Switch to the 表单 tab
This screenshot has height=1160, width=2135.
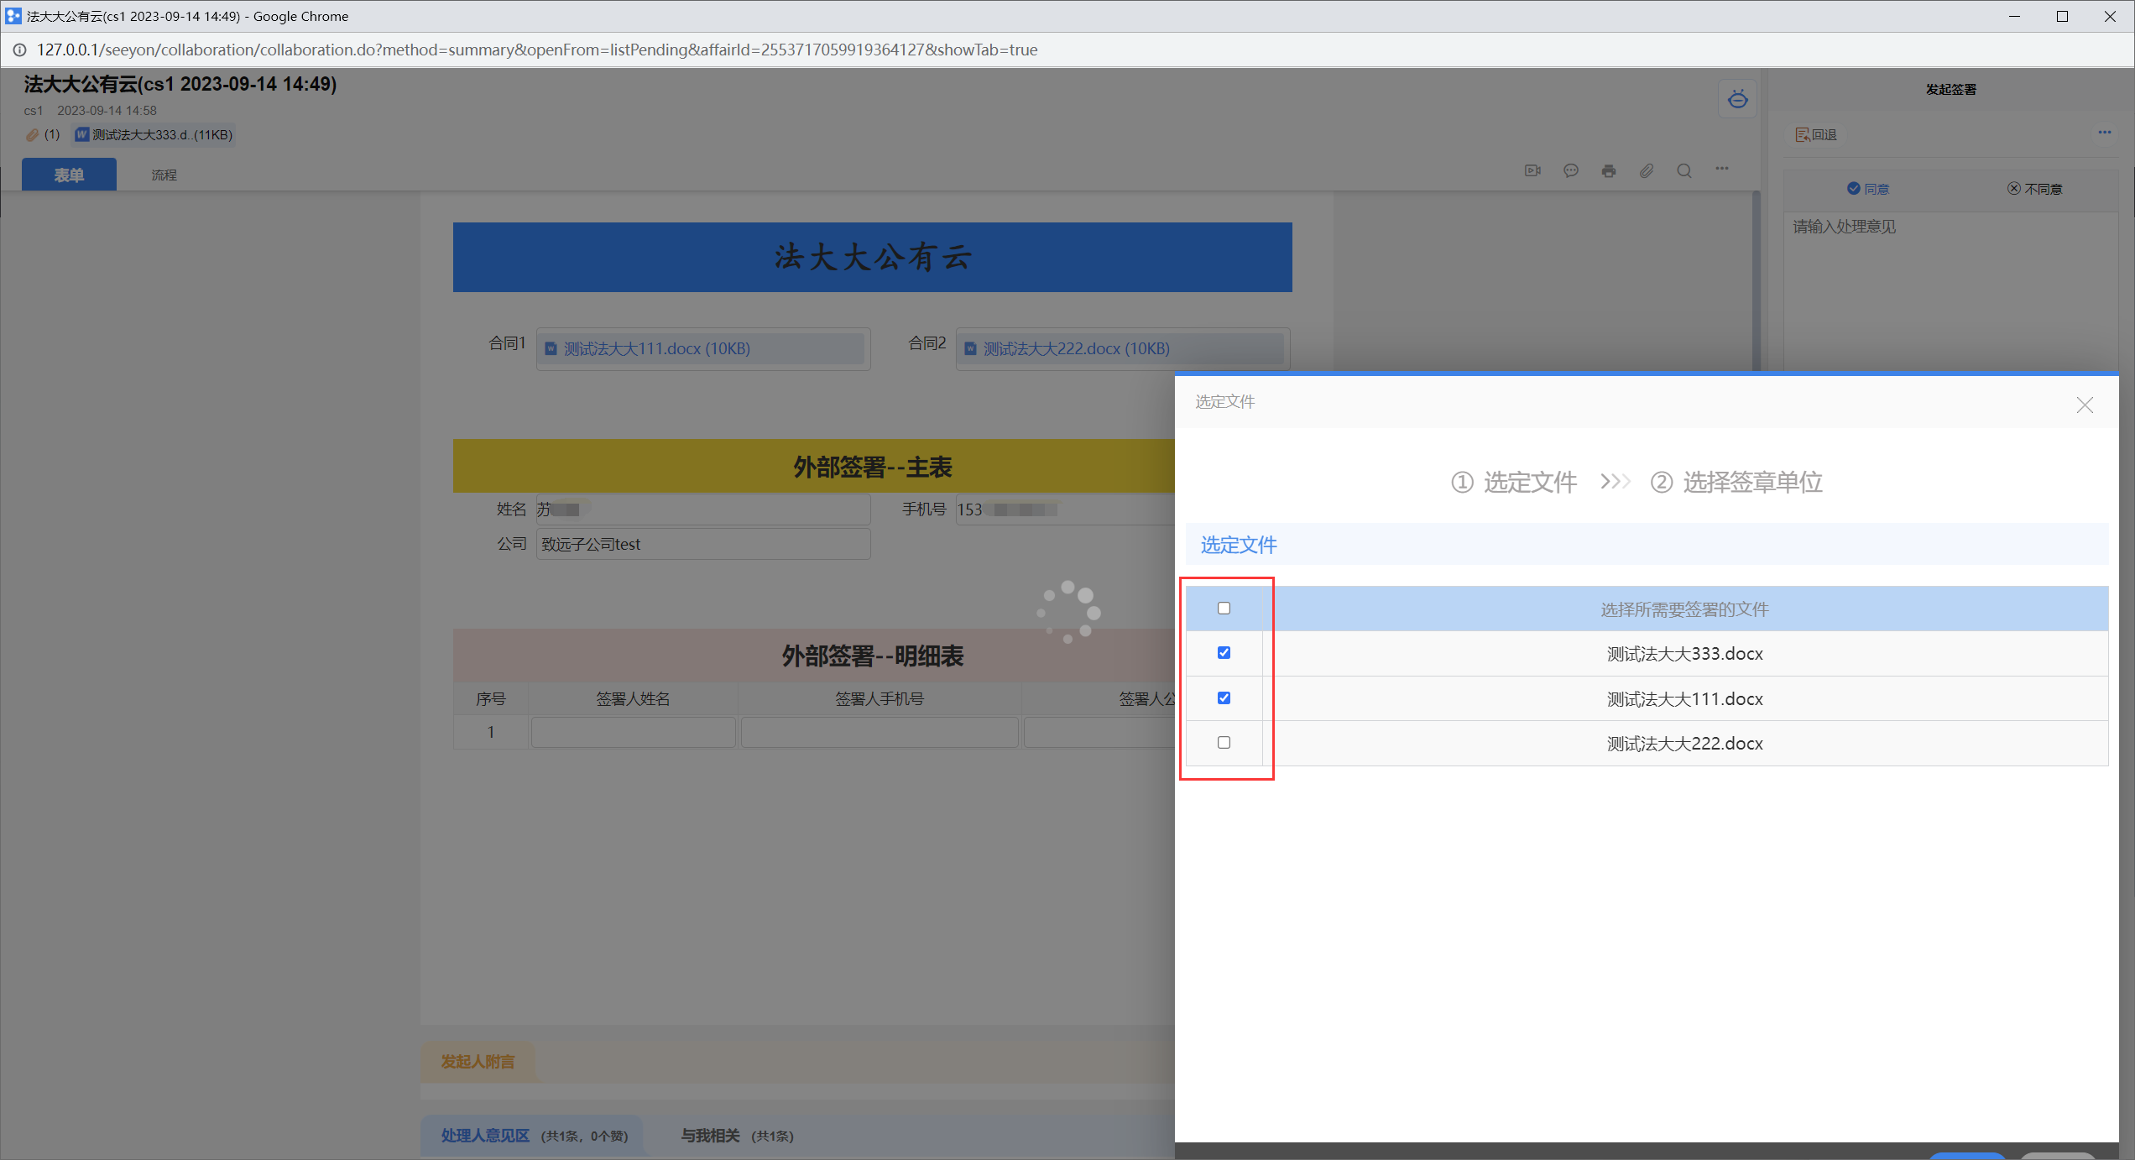(x=69, y=175)
